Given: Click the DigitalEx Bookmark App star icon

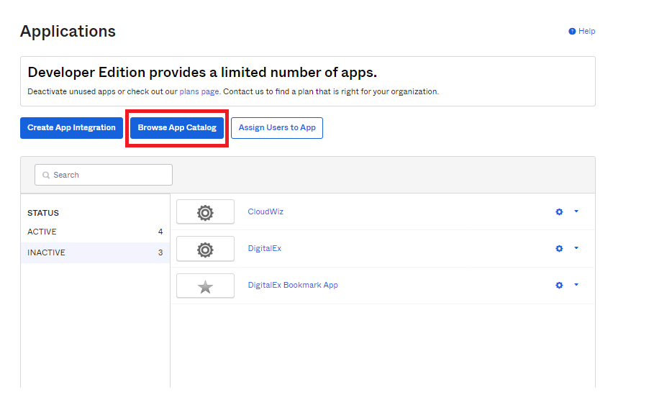Looking at the screenshot, I should (205, 286).
